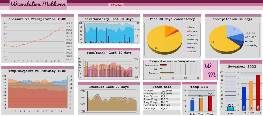
Task: Select the Warm orange legend swatch
Action: (x=188, y=27)
